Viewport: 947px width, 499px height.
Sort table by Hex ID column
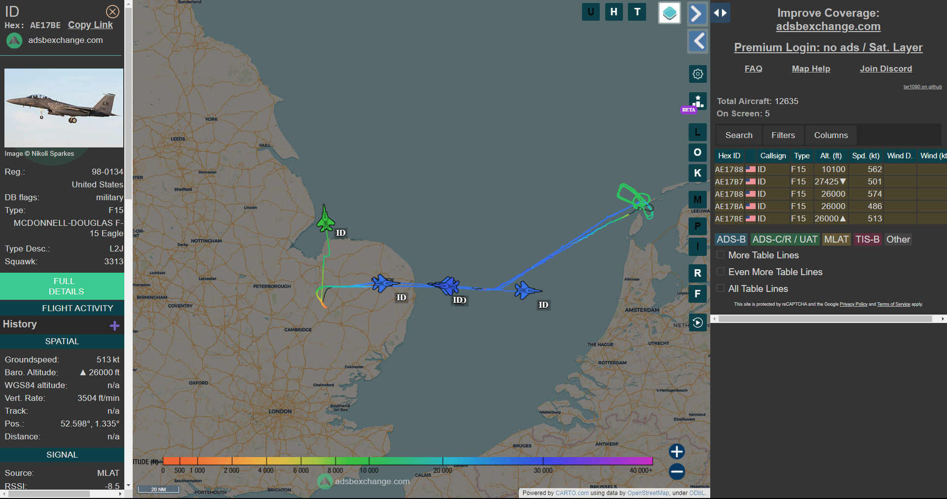729,156
